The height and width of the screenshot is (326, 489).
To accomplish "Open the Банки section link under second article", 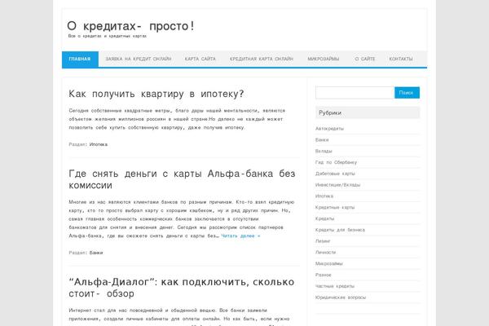I will tap(96, 253).
